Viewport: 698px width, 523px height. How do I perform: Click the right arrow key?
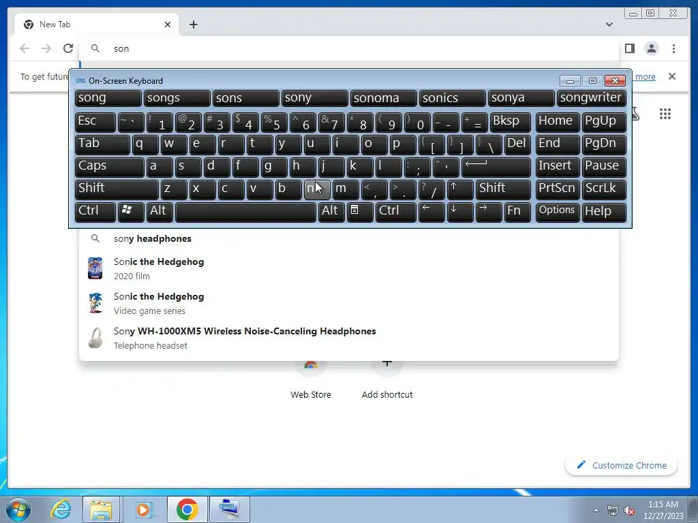489,212
